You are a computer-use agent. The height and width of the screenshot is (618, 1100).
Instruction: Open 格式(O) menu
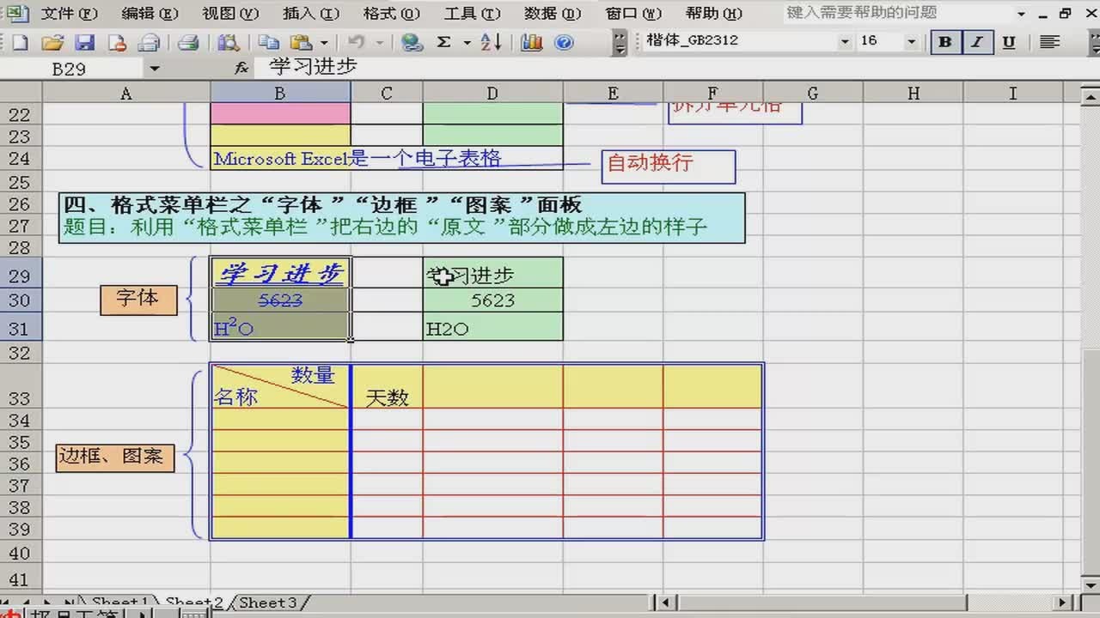[392, 14]
